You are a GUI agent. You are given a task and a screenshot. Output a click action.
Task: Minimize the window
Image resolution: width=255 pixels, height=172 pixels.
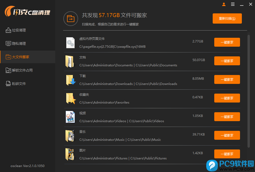[242, 6]
